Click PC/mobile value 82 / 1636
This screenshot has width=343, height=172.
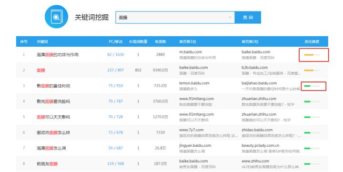pyautogui.click(x=115, y=54)
